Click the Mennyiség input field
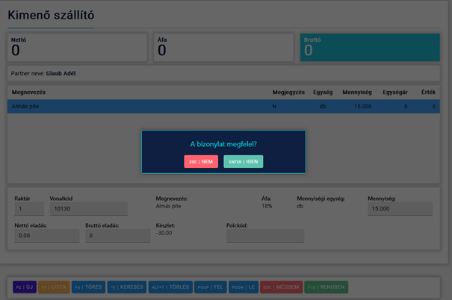 pos(400,209)
